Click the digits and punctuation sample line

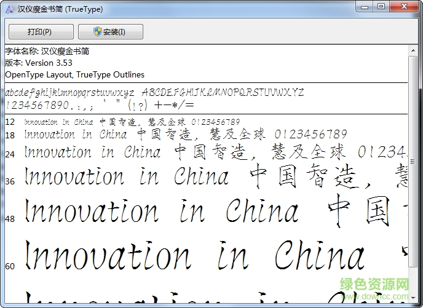click(x=99, y=105)
